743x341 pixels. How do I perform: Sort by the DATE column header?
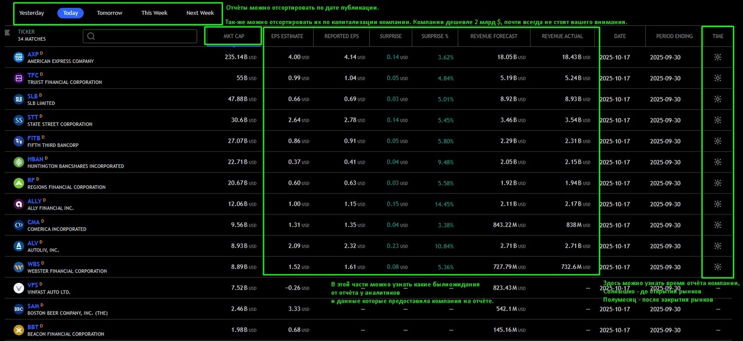point(620,36)
